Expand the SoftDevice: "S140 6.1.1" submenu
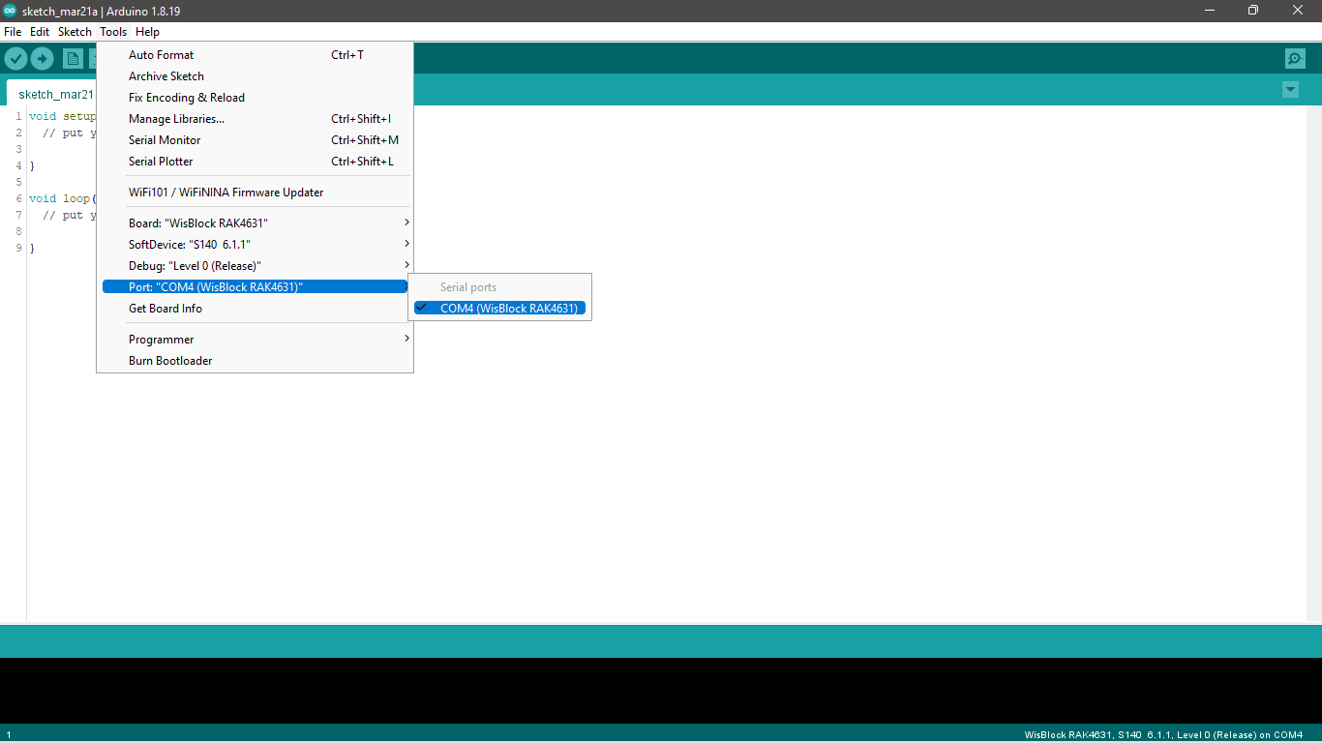1322x743 pixels. (255, 245)
